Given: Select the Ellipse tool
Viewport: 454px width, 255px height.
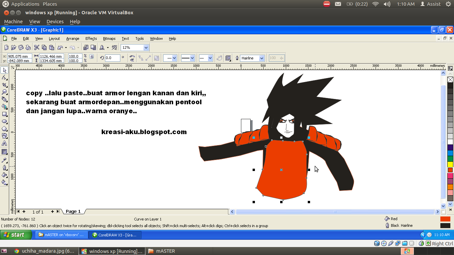Looking at the screenshot, I should (4, 121).
